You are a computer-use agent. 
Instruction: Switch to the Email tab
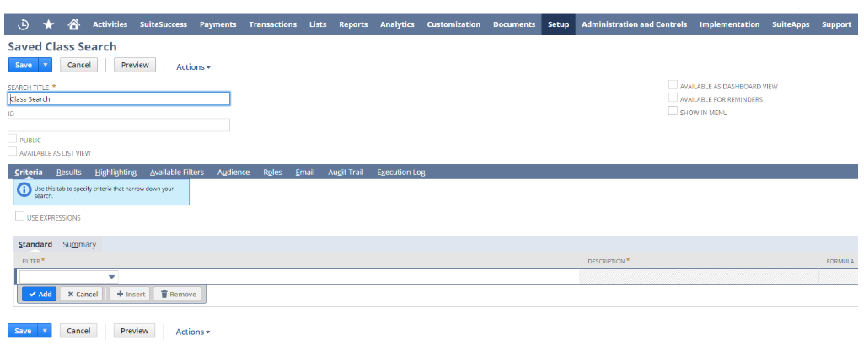coord(304,173)
